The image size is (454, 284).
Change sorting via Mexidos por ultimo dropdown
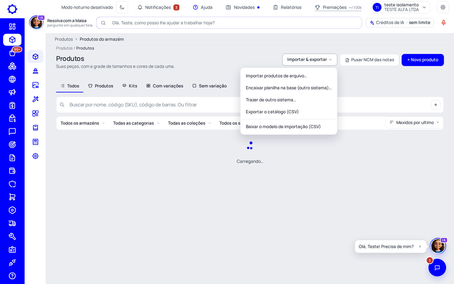[414, 122]
